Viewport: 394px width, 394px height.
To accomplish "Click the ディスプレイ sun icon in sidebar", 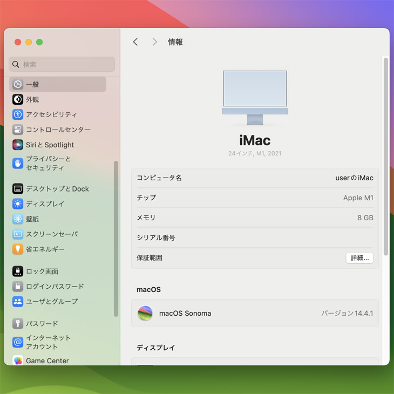I will (x=18, y=204).
